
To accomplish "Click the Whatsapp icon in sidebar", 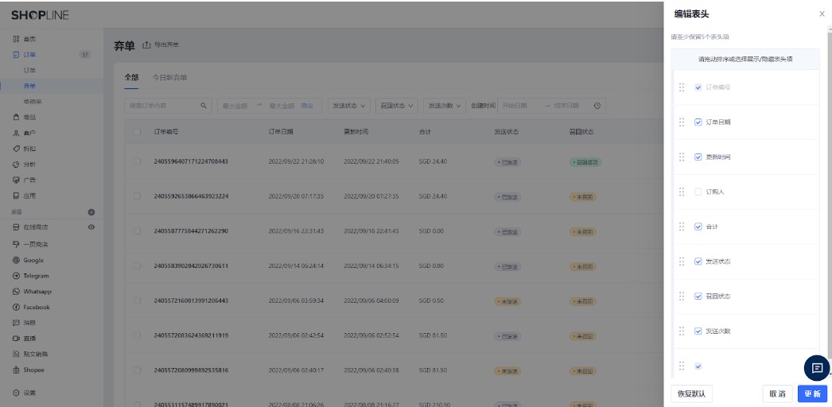I will tap(16, 291).
